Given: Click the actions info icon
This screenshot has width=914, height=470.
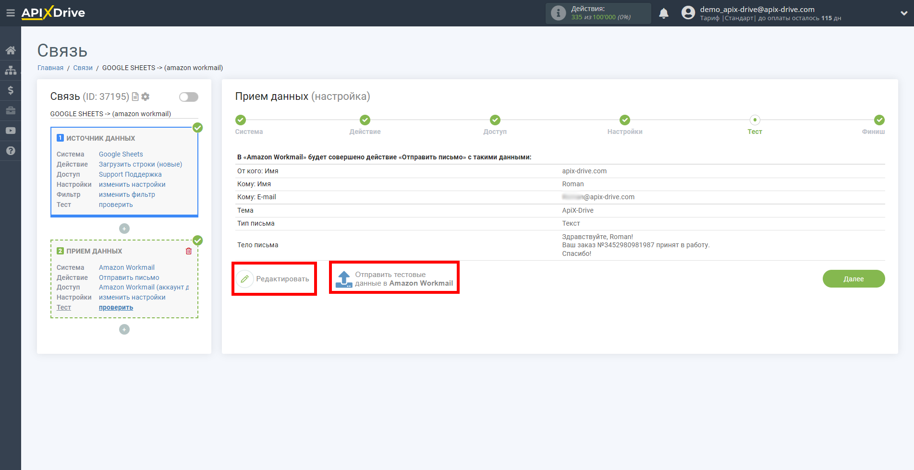Looking at the screenshot, I should point(558,13).
